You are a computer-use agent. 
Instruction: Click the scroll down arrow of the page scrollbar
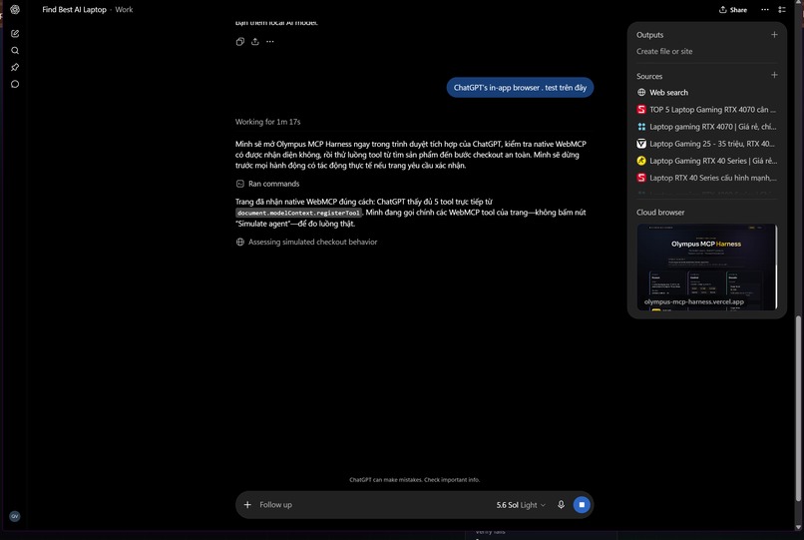[798, 527]
